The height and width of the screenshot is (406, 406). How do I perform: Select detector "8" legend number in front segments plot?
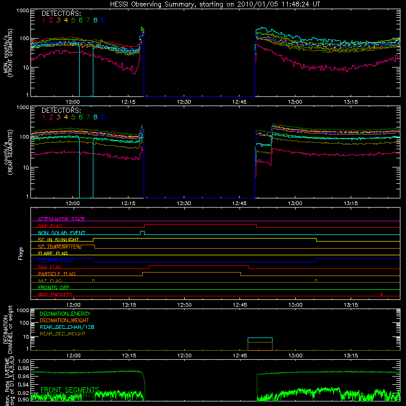(95, 20)
